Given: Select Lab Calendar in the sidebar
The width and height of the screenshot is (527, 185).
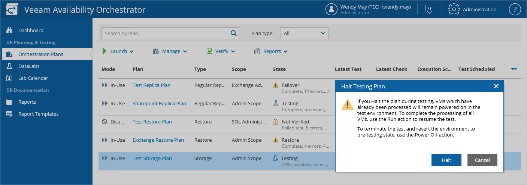Looking at the screenshot, I should coord(33,78).
